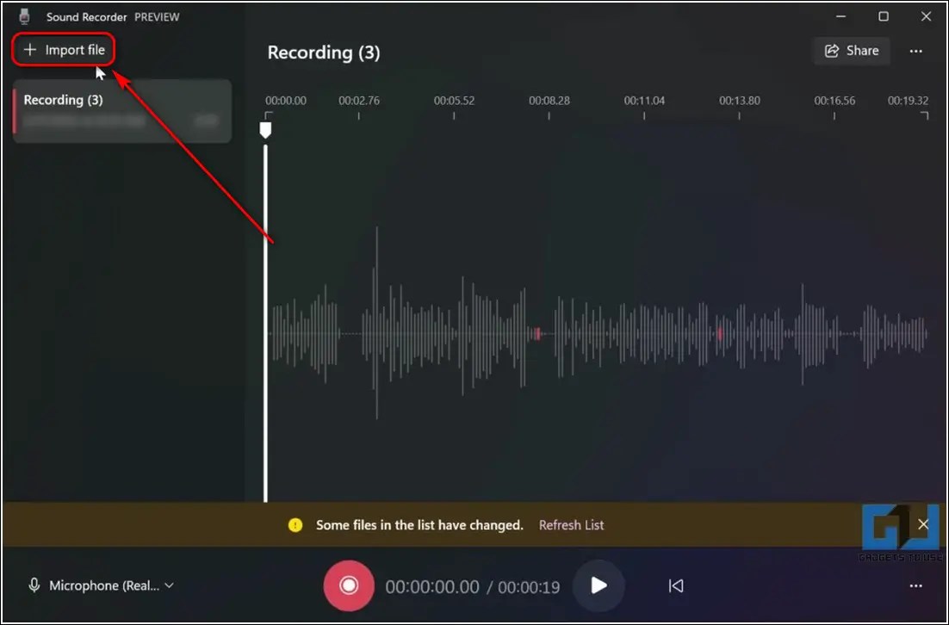This screenshot has height=625, width=949.
Task: Click the playhead marker on the timeline
Action: point(265,129)
